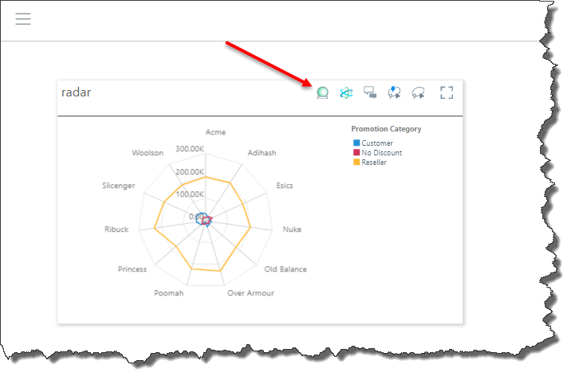The width and height of the screenshot is (575, 380).
Task: Select the Reseller legend label
Action: (x=374, y=162)
